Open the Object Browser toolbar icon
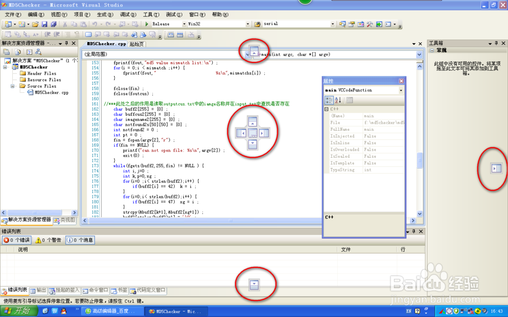 (361, 24)
